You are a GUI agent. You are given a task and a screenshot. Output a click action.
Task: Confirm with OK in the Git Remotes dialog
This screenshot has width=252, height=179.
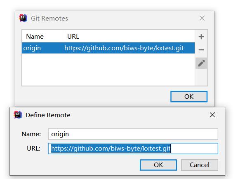click(x=189, y=97)
